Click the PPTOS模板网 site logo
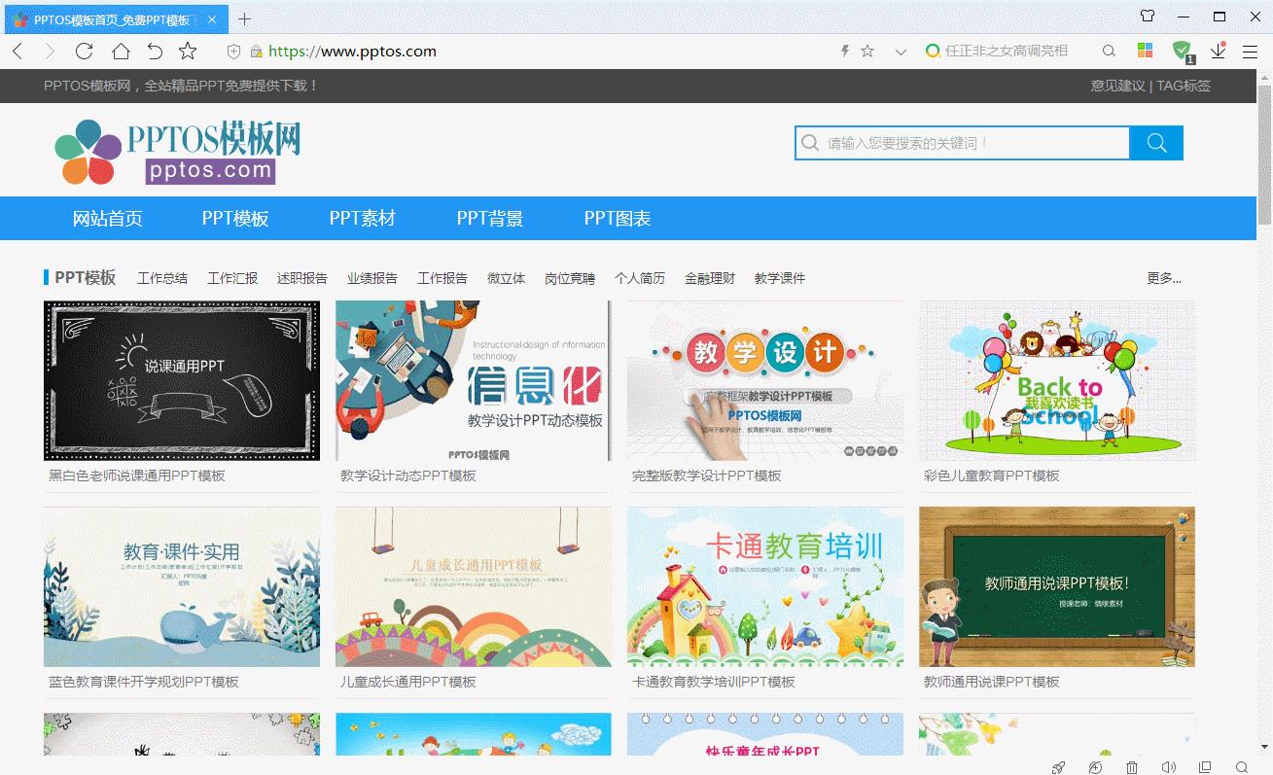Screen dimensions: 1273x775 click(x=177, y=152)
